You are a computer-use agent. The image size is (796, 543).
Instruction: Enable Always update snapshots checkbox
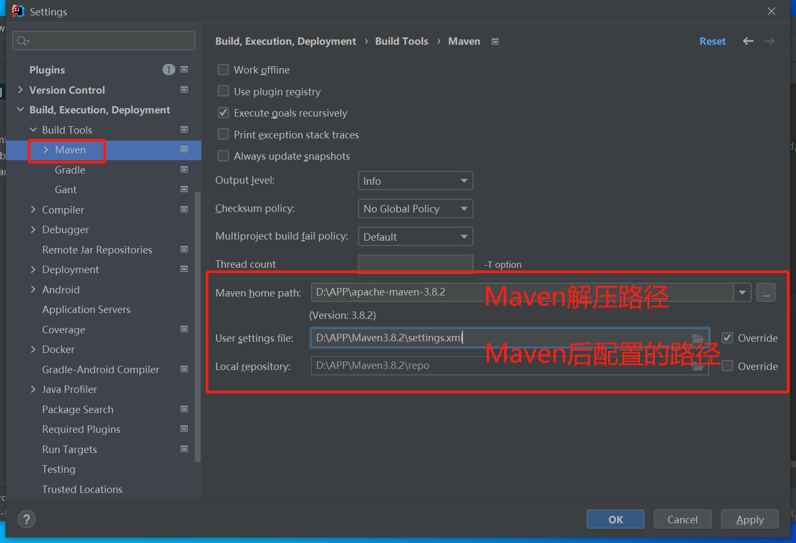(x=223, y=156)
